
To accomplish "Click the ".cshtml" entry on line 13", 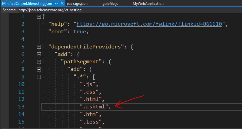I will [x=94, y=107].
